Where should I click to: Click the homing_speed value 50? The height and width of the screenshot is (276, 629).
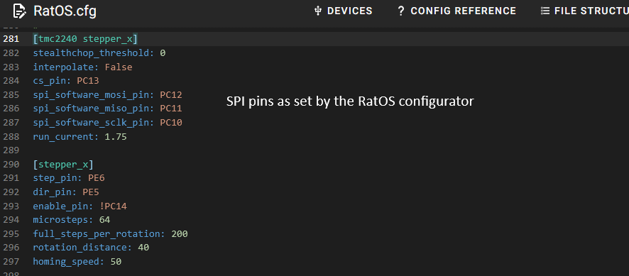pos(116,262)
